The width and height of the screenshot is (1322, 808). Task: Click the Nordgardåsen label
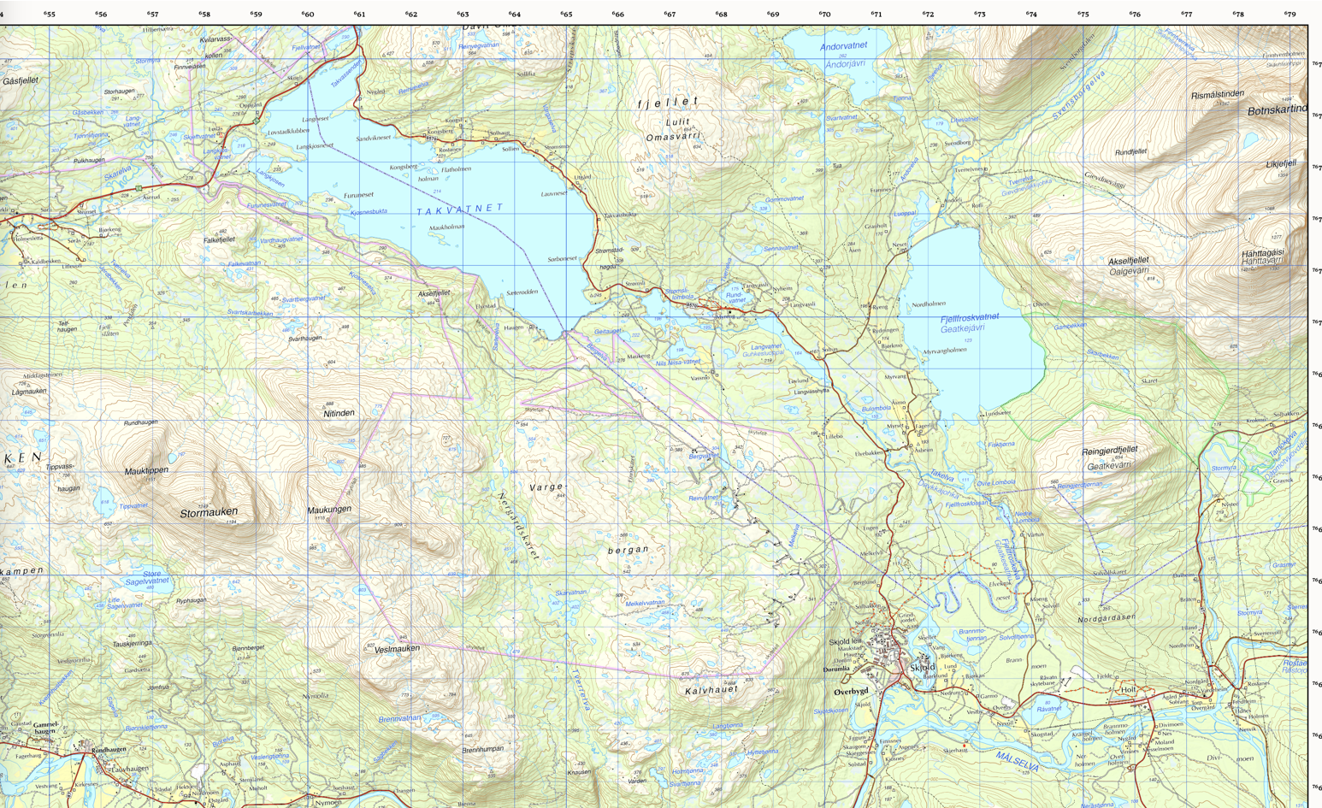point(1106,618)
